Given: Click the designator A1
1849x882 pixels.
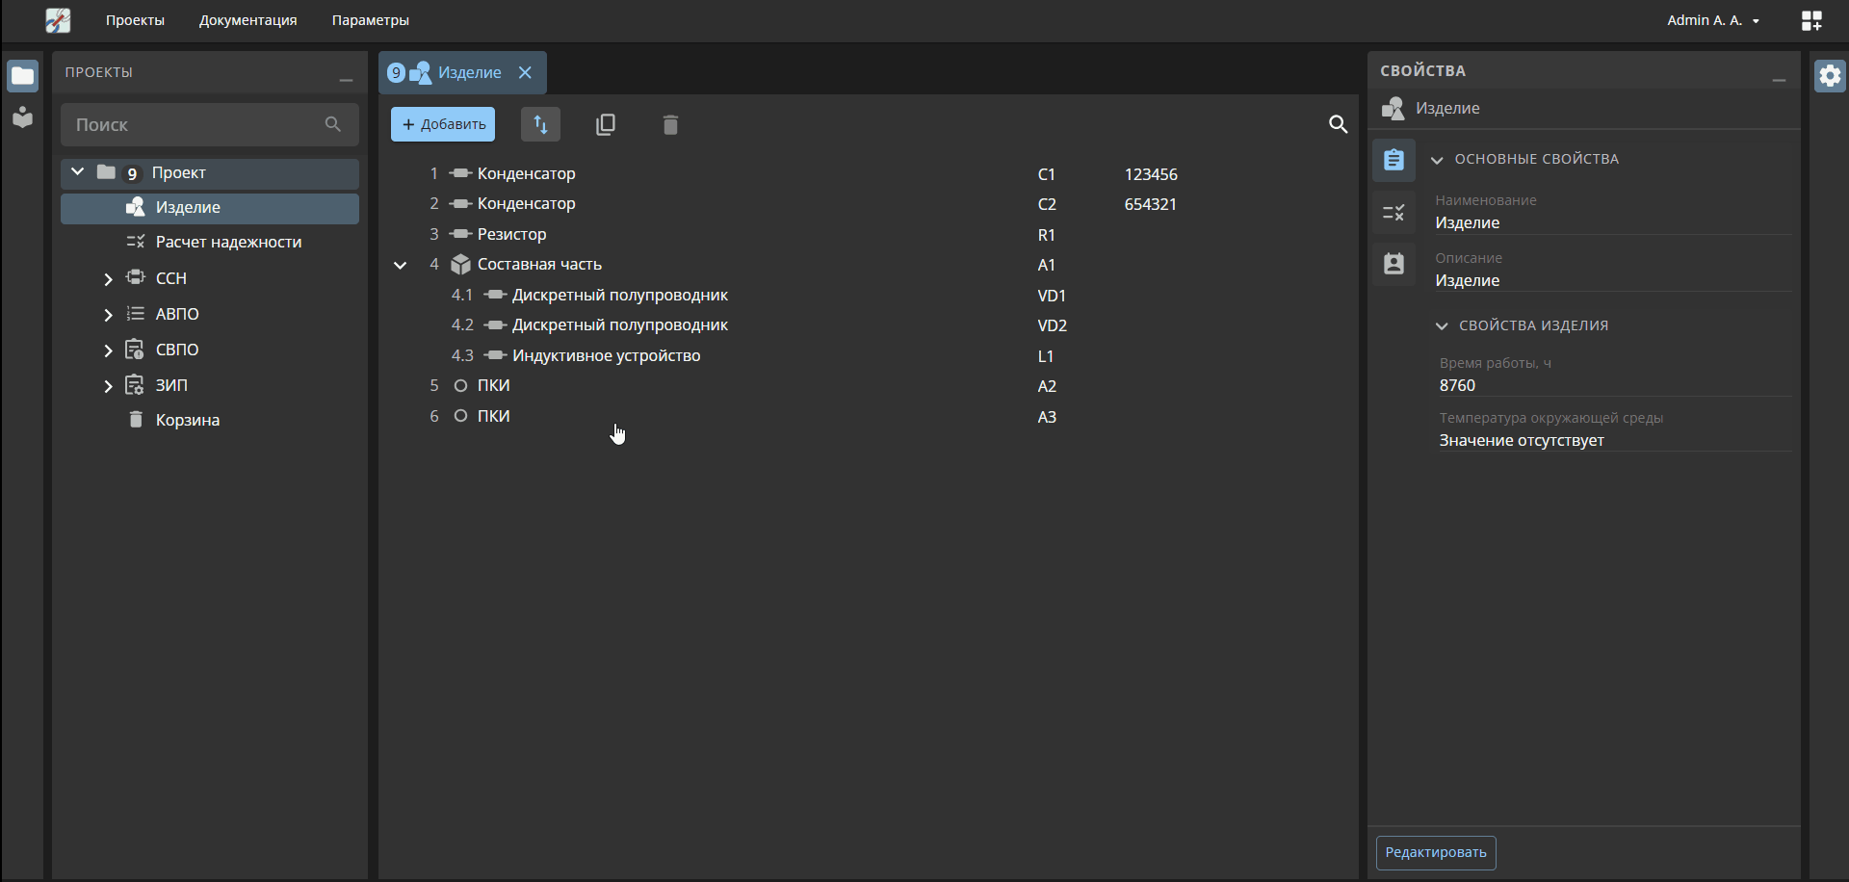Looking at the screenshot, I should (x=1046, y=265).
